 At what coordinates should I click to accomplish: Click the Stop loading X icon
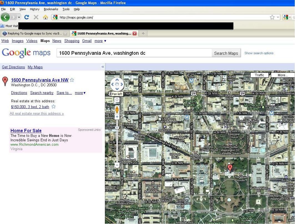click(x=36, y=17)
